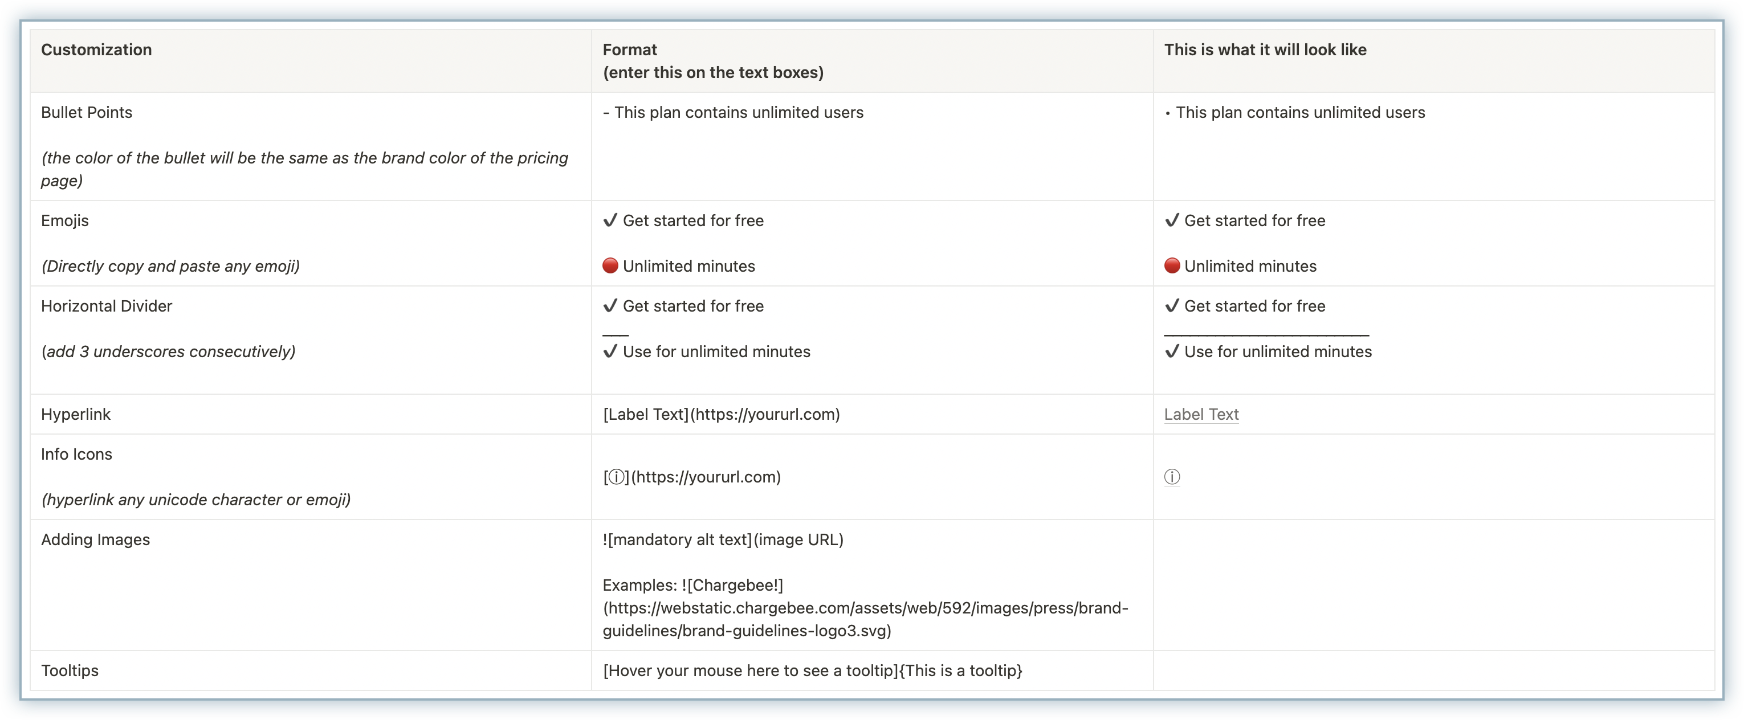Viewport: 1744px width, 720px height.
Task: Click red circle emoji in preview column
Action: point(1172,266)
